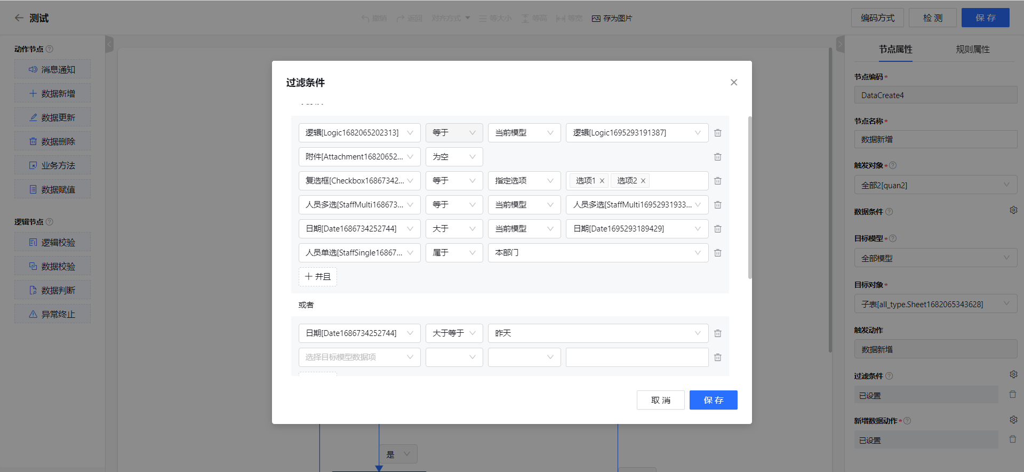
Task: Select the 异常终止 logic node
Action: (52, 314)
